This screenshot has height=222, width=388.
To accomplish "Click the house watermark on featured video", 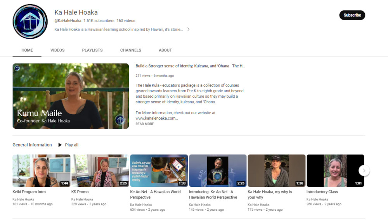I will click(x=120, y=120).
